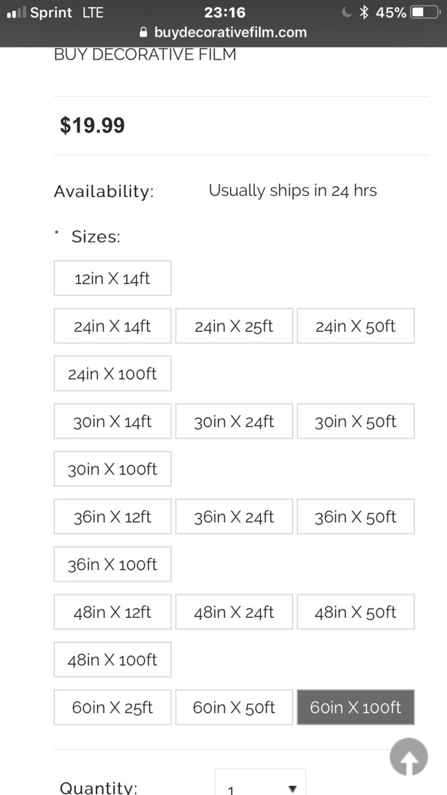
Task: Tap the battery icon in status bar
Action: coord(425,12)
